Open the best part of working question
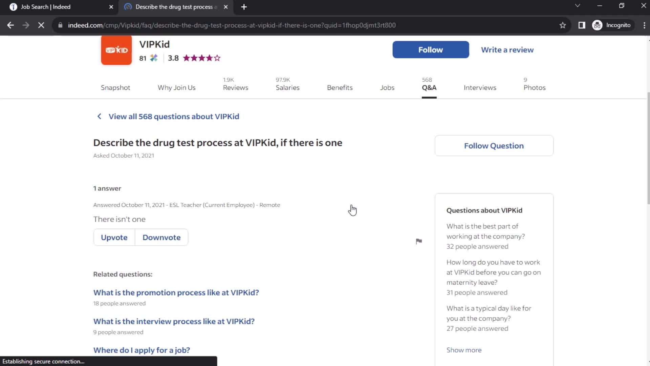This screenshot has width=650, height=366. (x=485, y=231)
